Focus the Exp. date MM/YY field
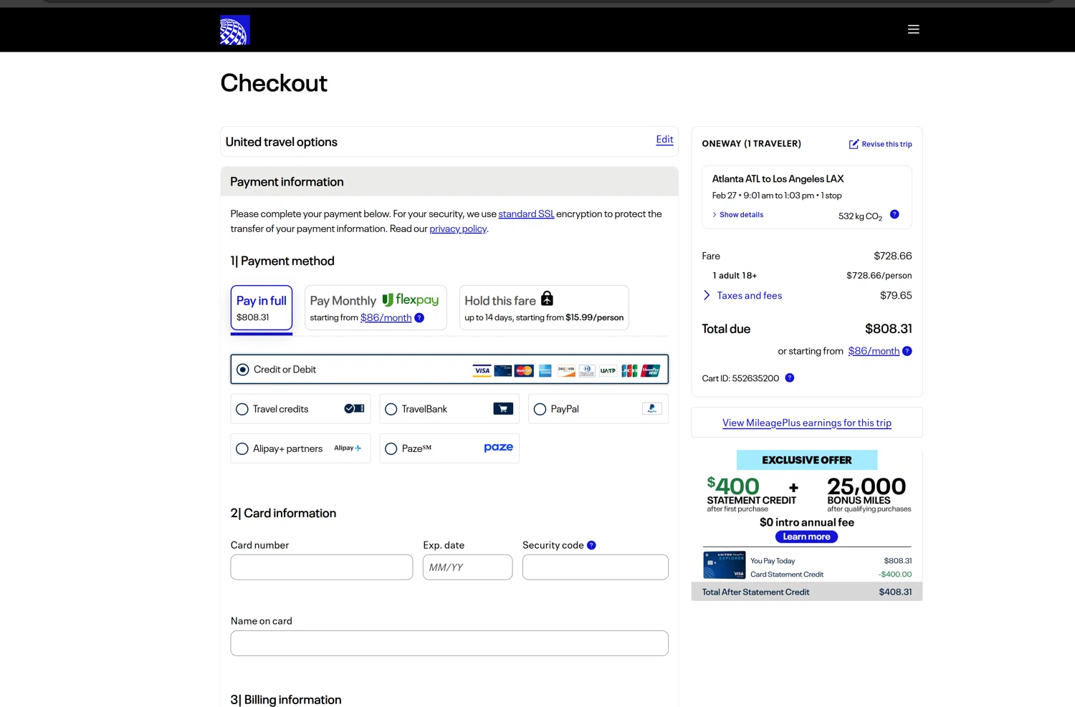Screen dimensions: 1075x707 [x=467, y=567]
